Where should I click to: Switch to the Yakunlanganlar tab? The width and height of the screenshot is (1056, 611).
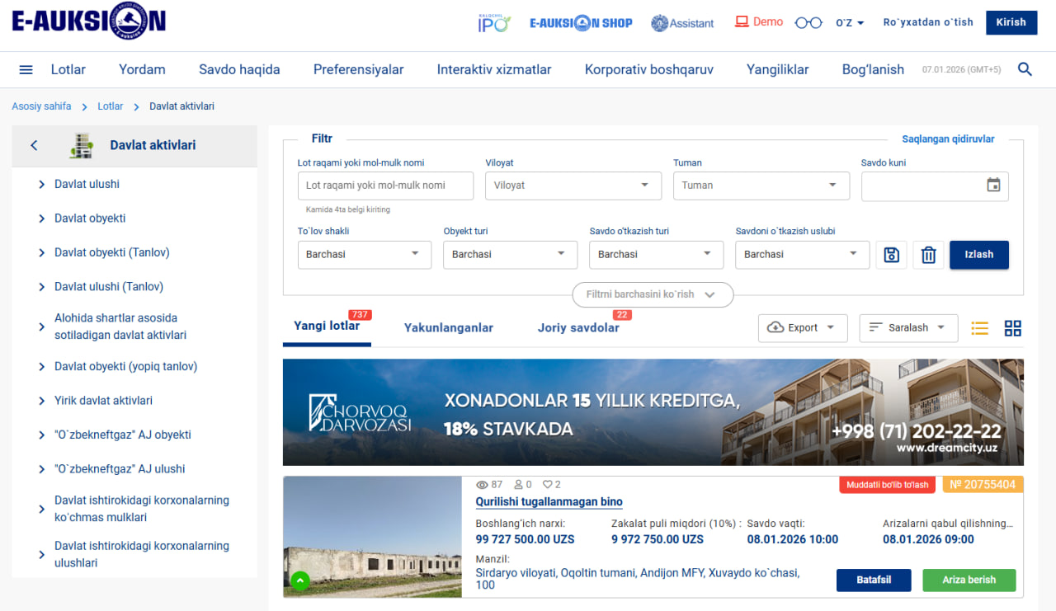coord(448,328)
